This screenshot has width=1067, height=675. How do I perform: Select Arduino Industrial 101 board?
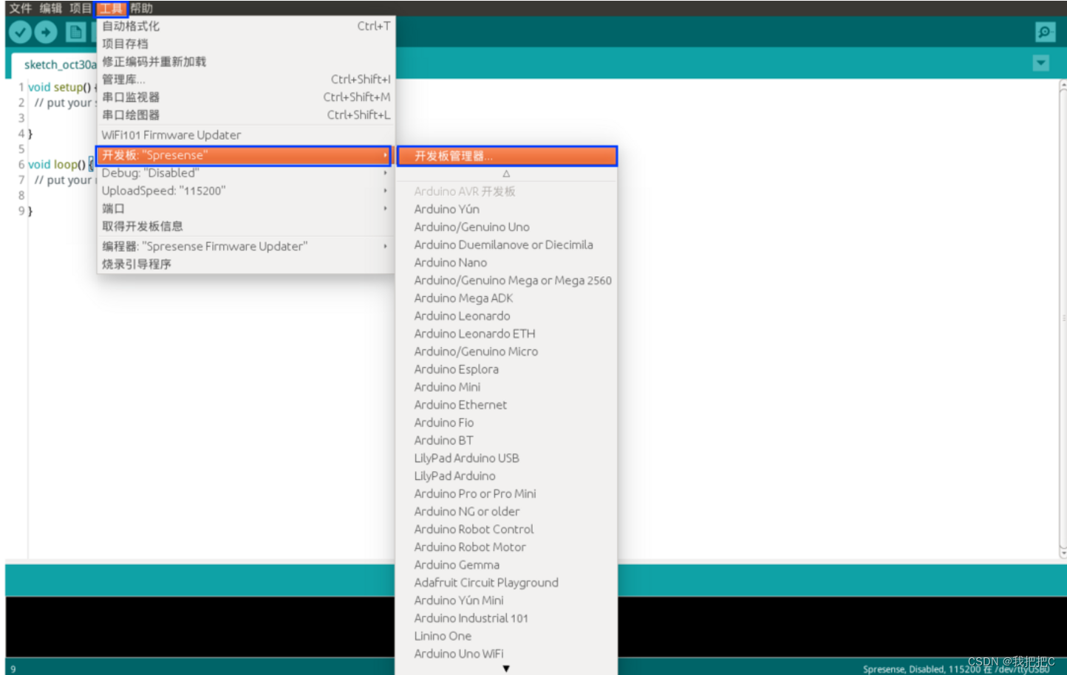pos(506,618)
